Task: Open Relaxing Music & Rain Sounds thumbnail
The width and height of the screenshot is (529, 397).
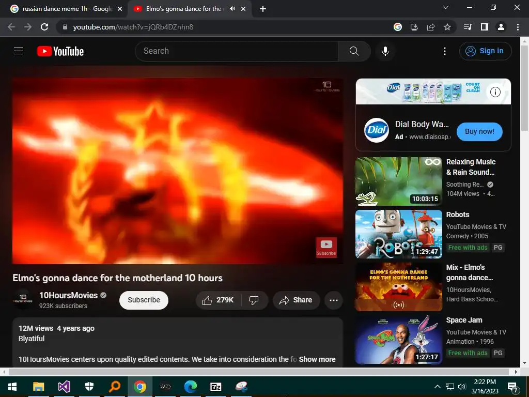Action: click(399, 181)
